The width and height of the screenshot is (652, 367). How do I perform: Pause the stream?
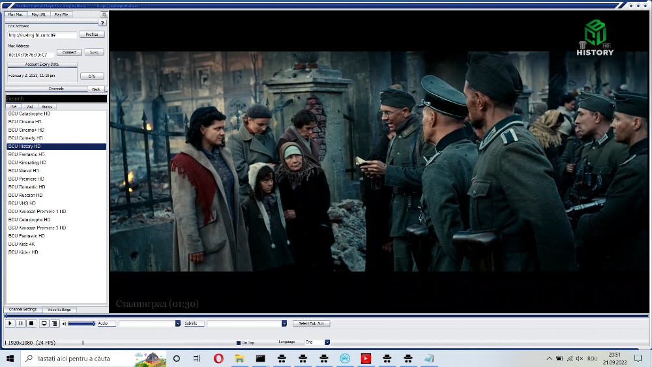(x=21, y=323)
